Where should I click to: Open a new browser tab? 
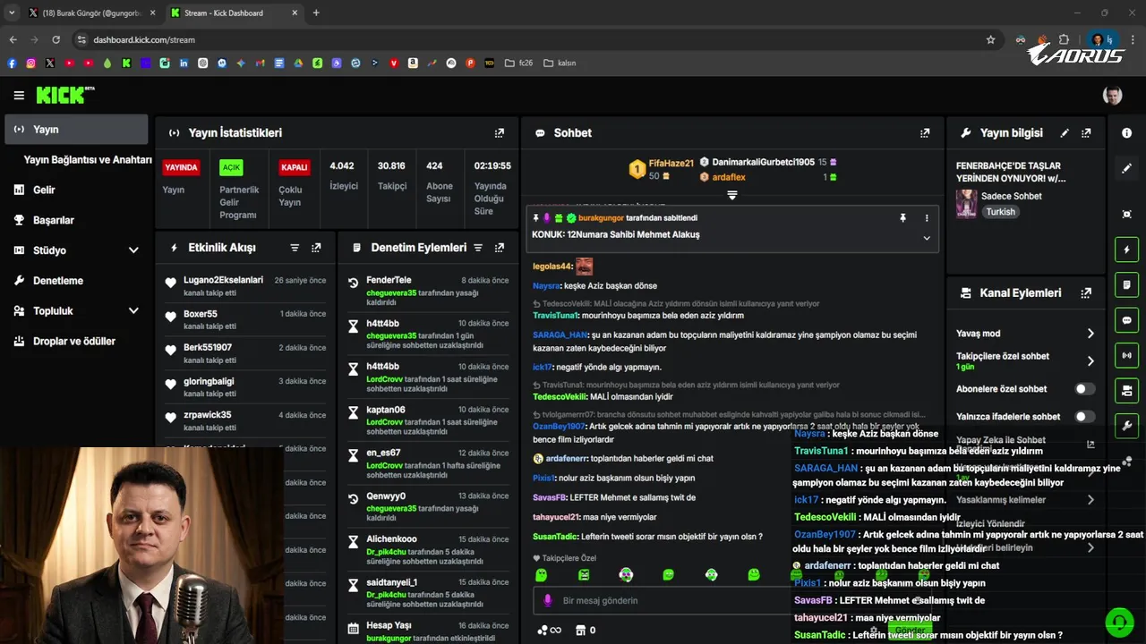pos(316,13)
